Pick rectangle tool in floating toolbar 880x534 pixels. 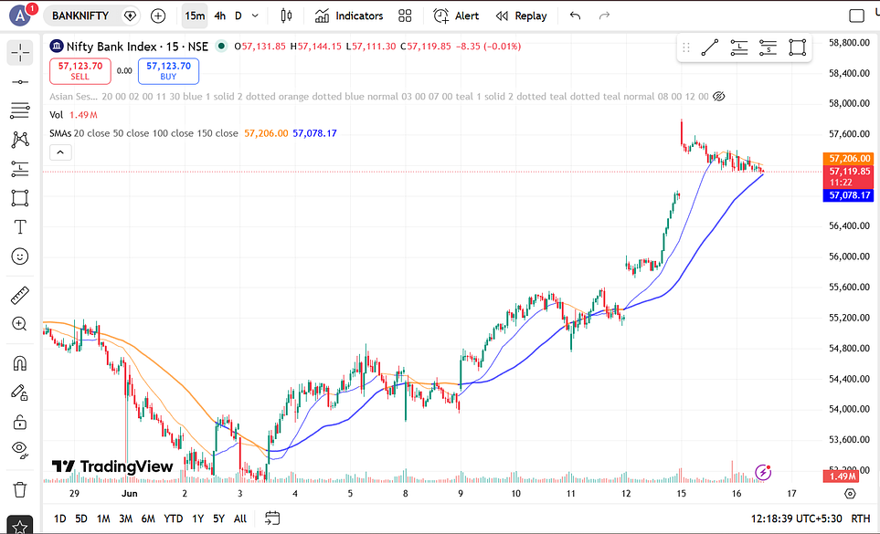(797, 47)
